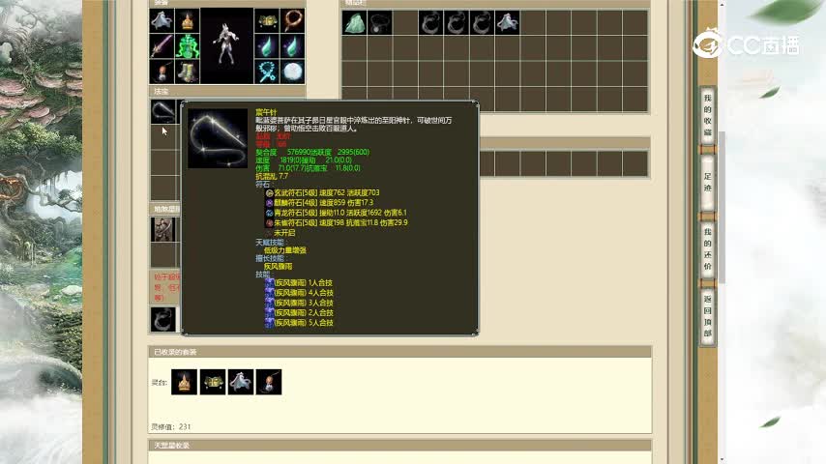Click the character model preview

[226, 45]
